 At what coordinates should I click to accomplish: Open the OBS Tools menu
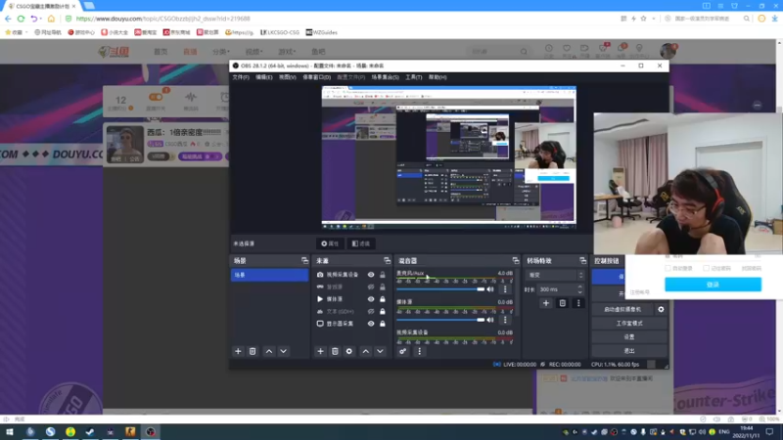click(413, 77)
